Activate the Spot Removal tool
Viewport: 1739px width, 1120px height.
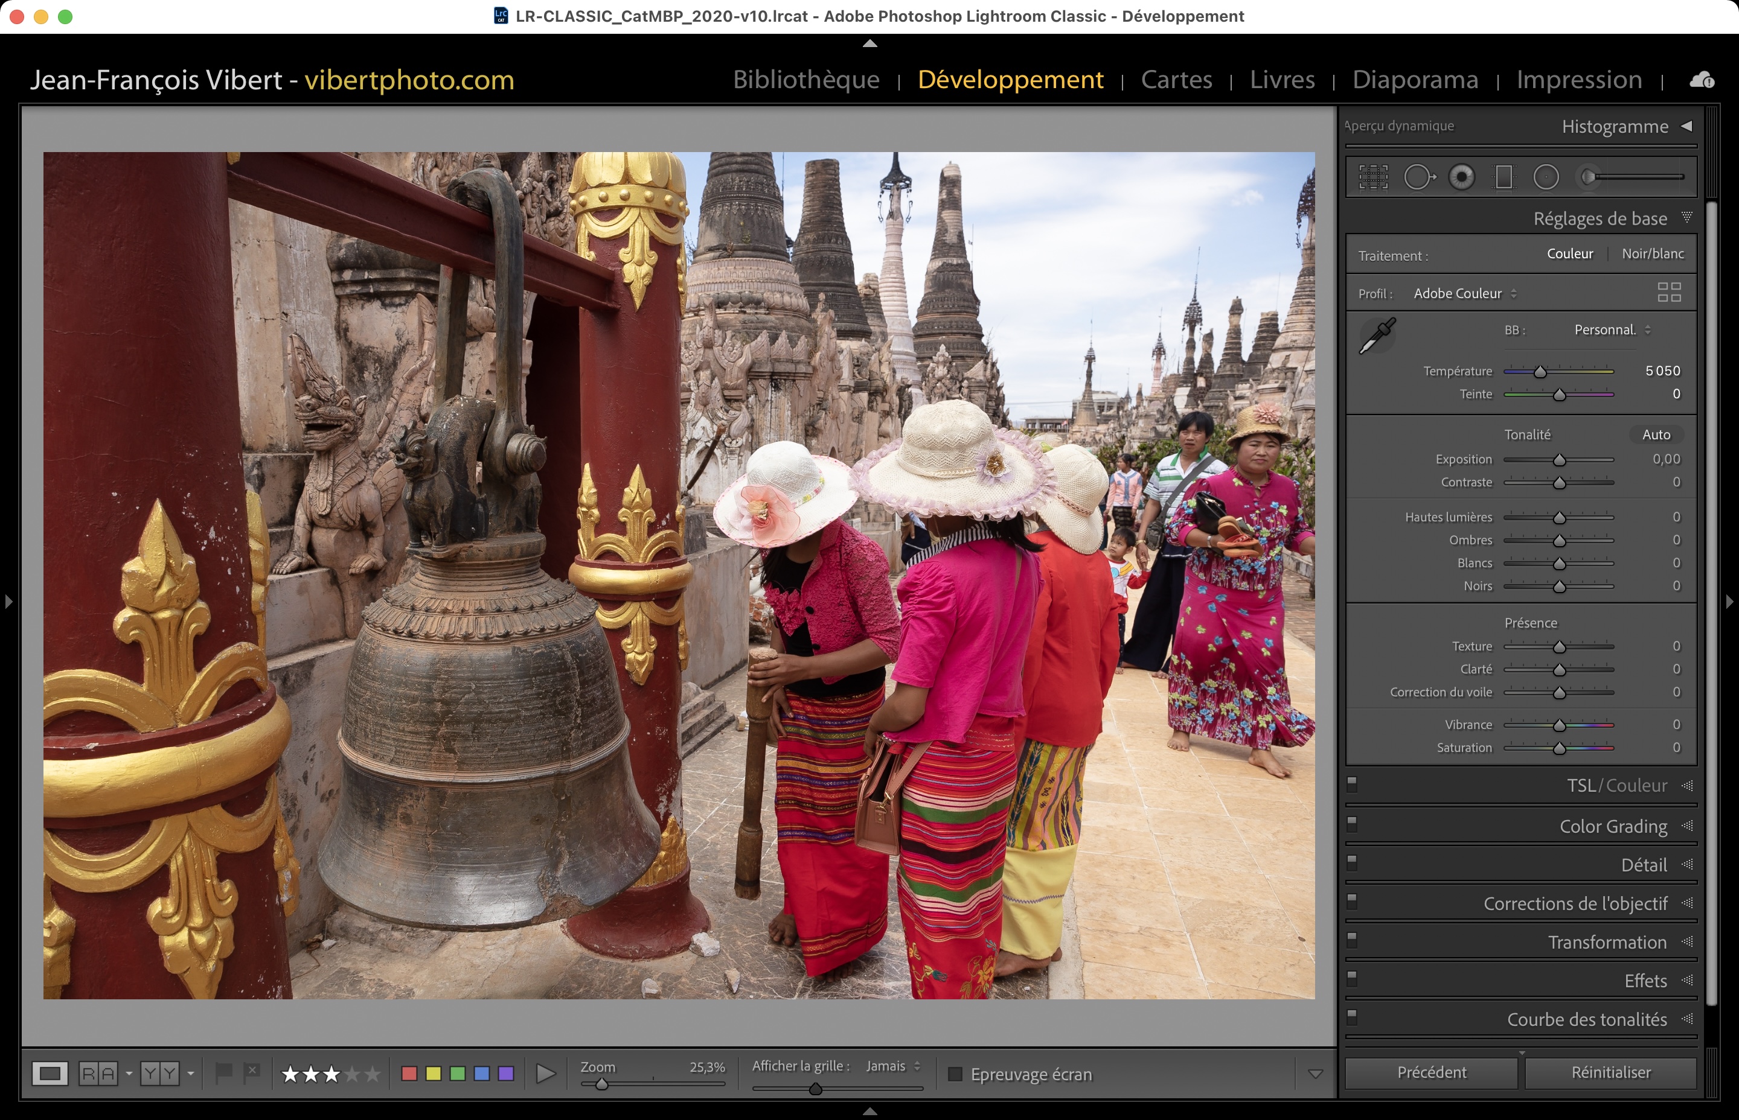click(x=1419, y=177)
